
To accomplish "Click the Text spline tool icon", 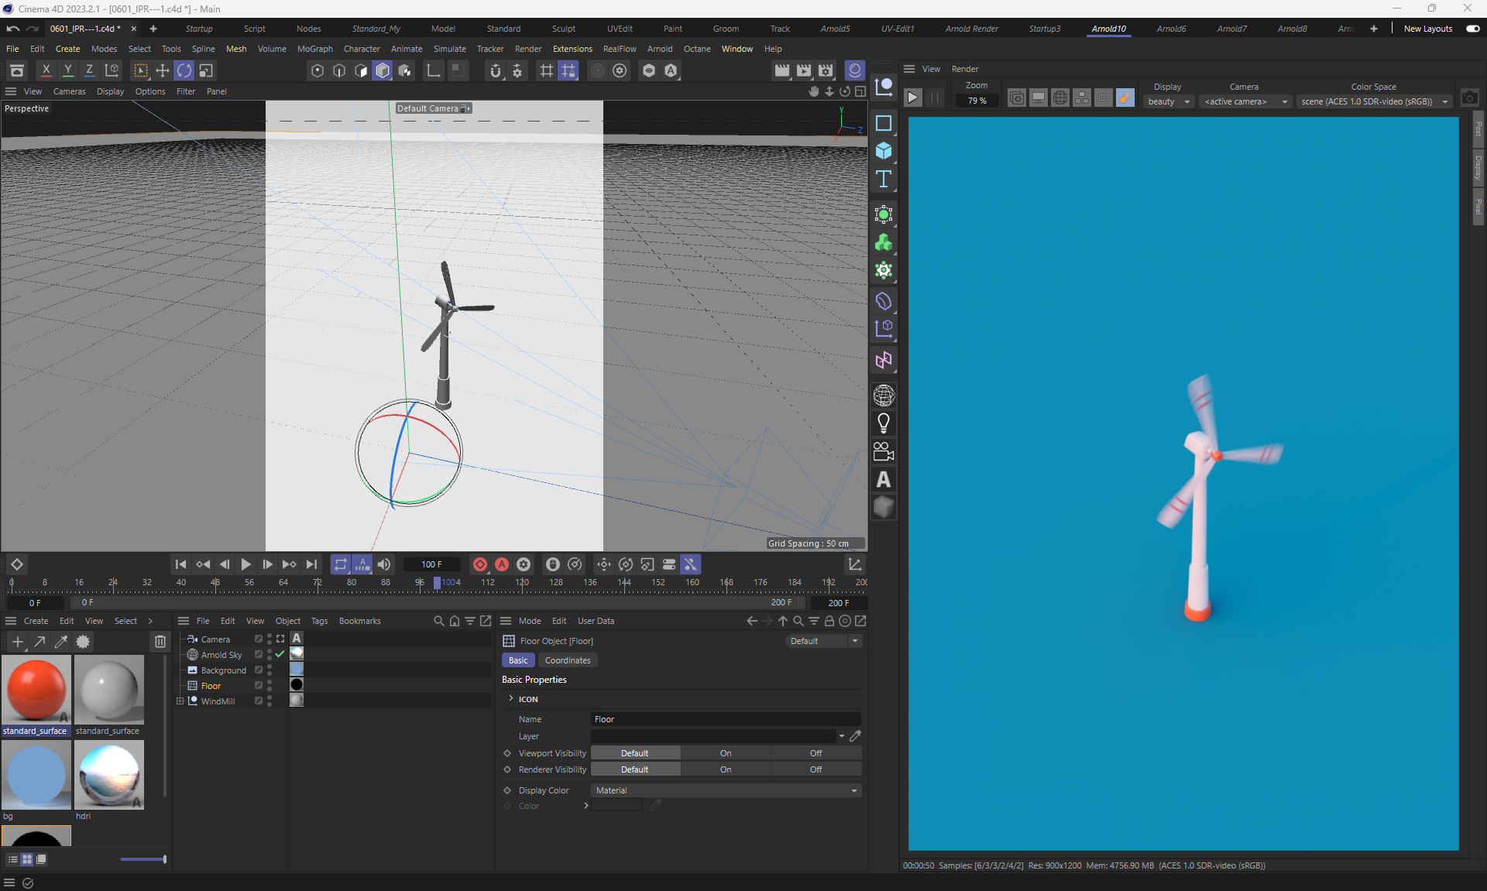I will coord(883,180).
